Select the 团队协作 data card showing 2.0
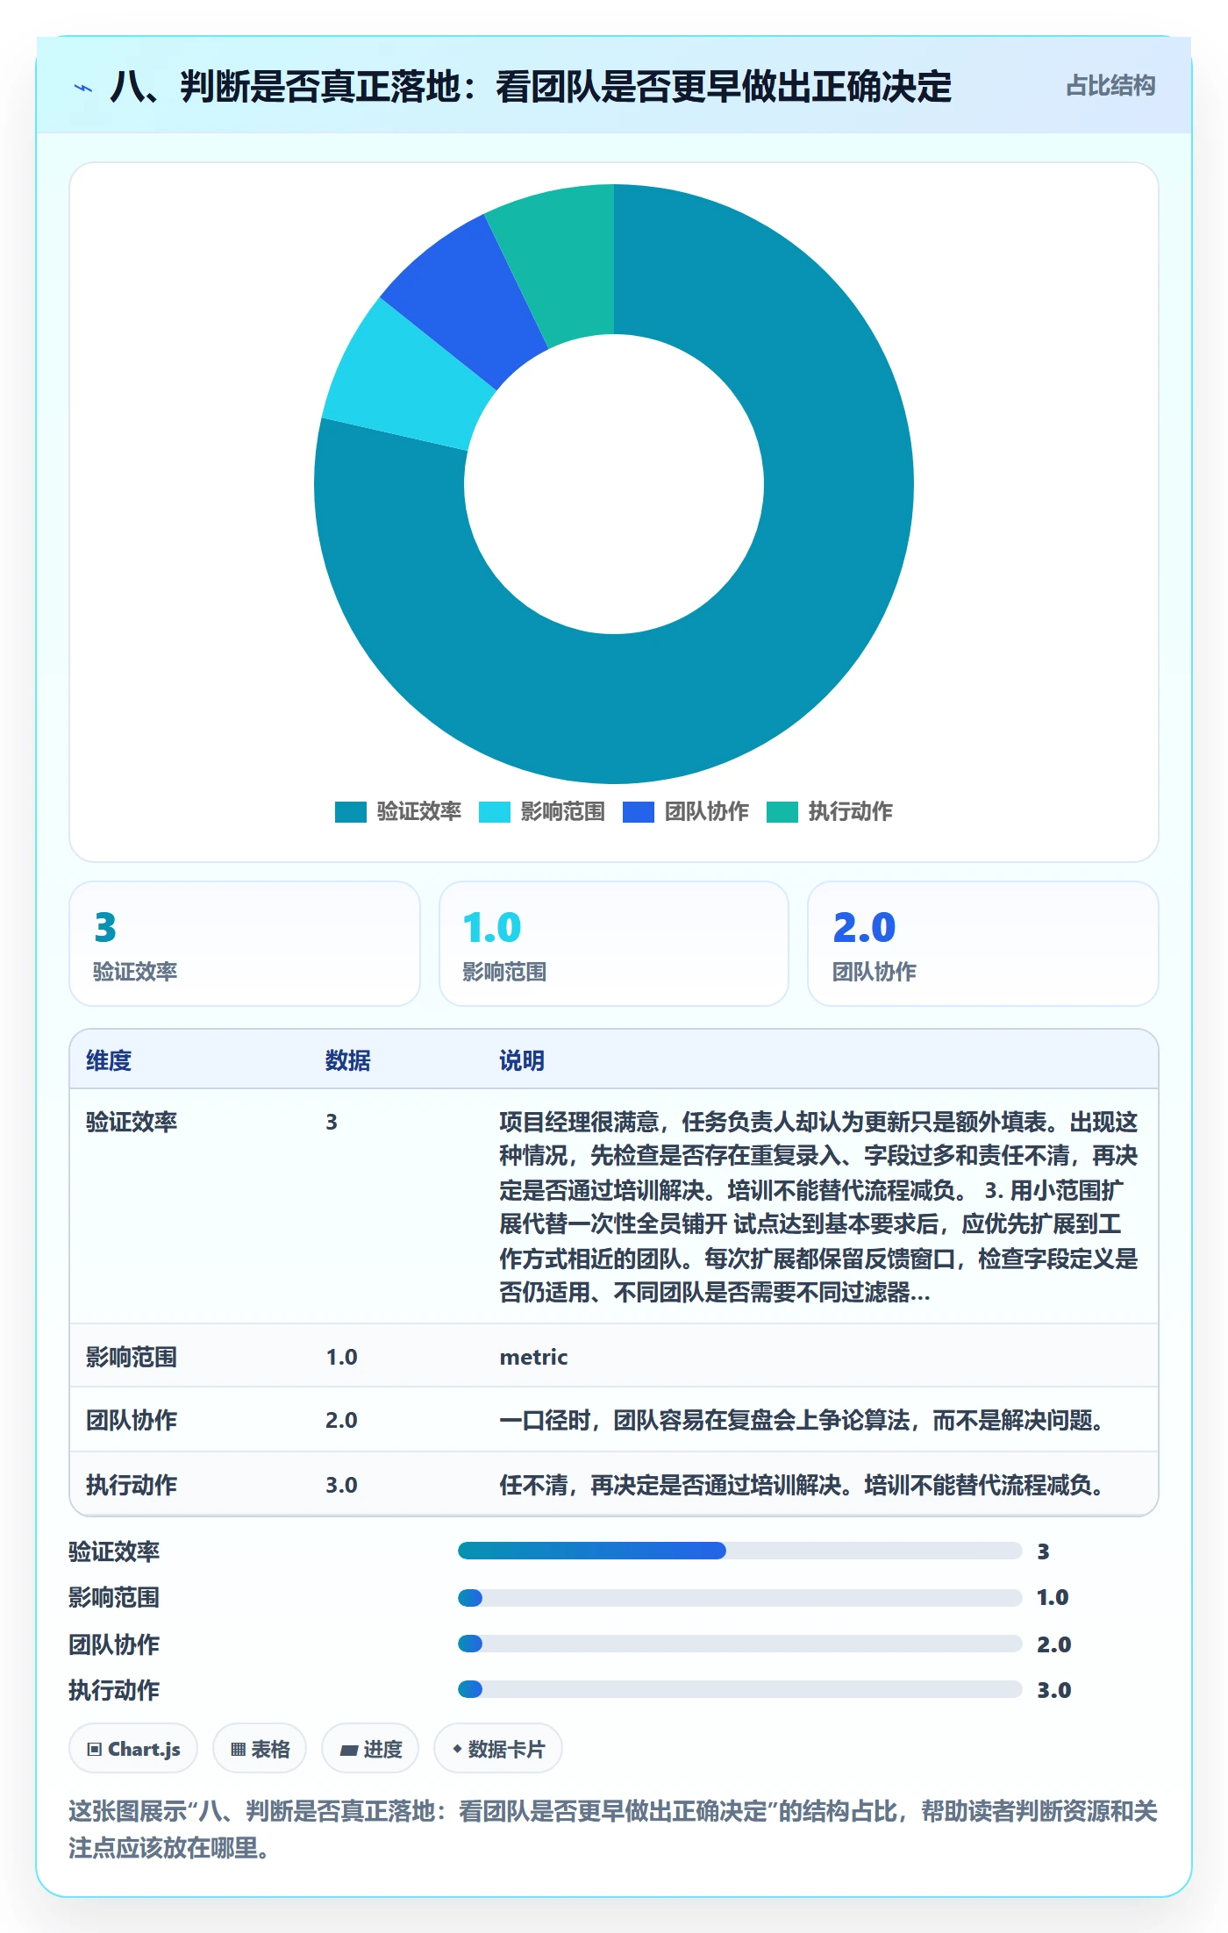Image resolution: width=1228 pixels, height=1933 pixels. 983,944
